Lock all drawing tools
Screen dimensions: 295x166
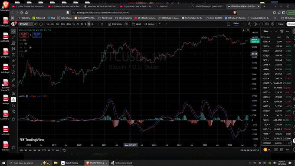point(13,105)
